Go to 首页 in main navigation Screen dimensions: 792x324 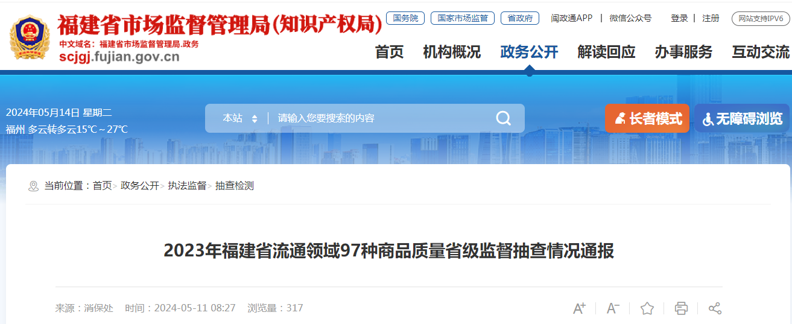[389, 52]
